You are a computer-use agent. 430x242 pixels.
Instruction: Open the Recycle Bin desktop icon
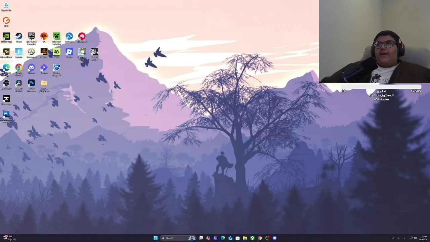tap(6, 6)
